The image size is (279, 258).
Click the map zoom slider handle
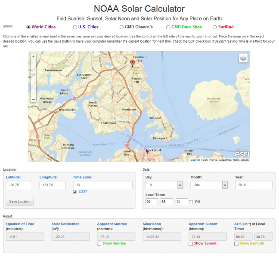tap(33, 75)
